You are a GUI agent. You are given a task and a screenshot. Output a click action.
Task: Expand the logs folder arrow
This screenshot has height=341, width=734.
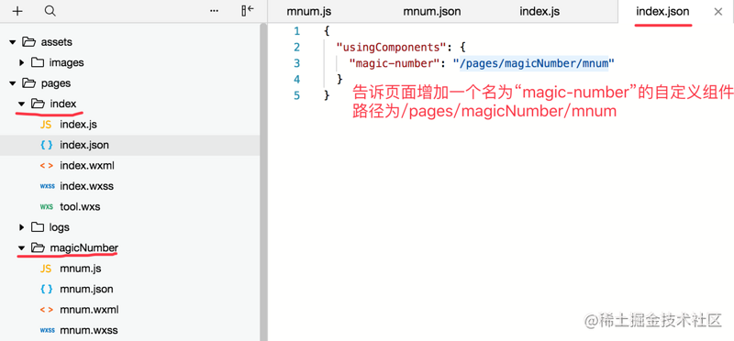point(21,227)
